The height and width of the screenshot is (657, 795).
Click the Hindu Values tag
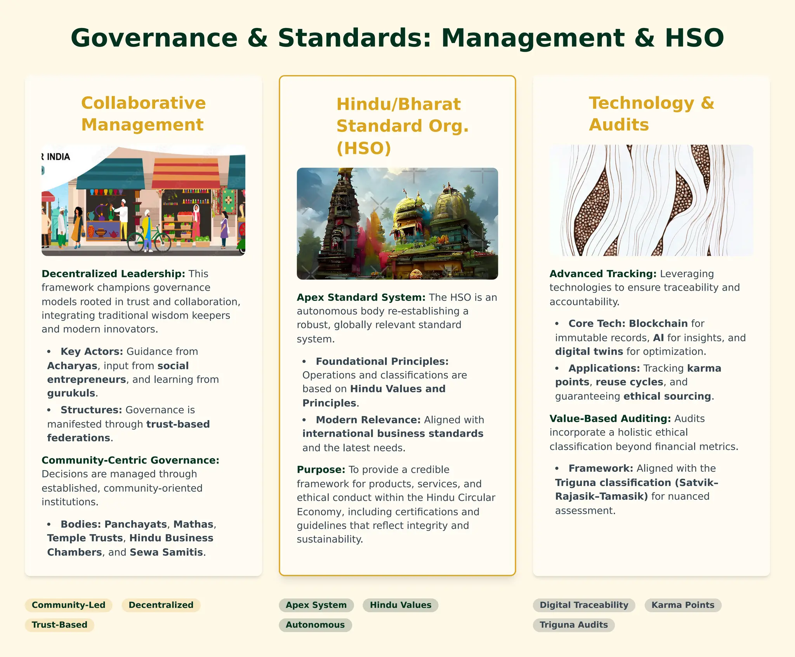coord(400,605)
